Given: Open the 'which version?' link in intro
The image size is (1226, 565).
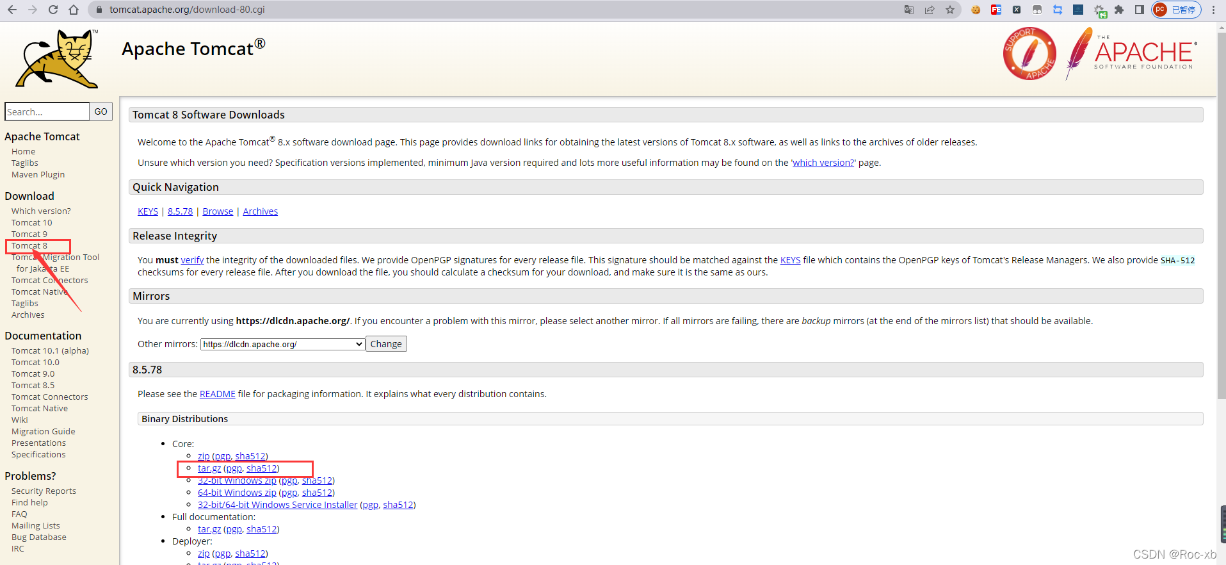Looking at the screenshot, I should 823,163.
